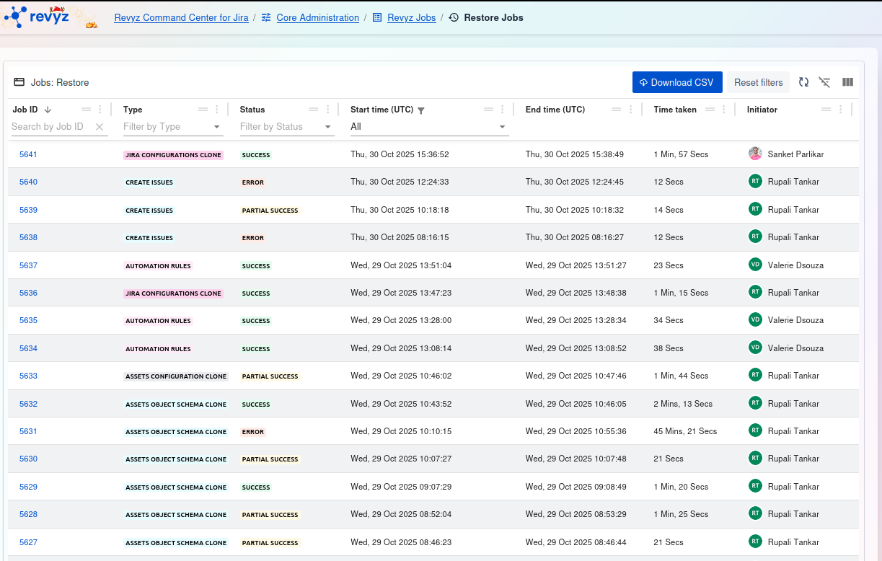Viewport: 882px width, 561px height.
Task: Click the Download CSV button
Action: pos(676,82)
